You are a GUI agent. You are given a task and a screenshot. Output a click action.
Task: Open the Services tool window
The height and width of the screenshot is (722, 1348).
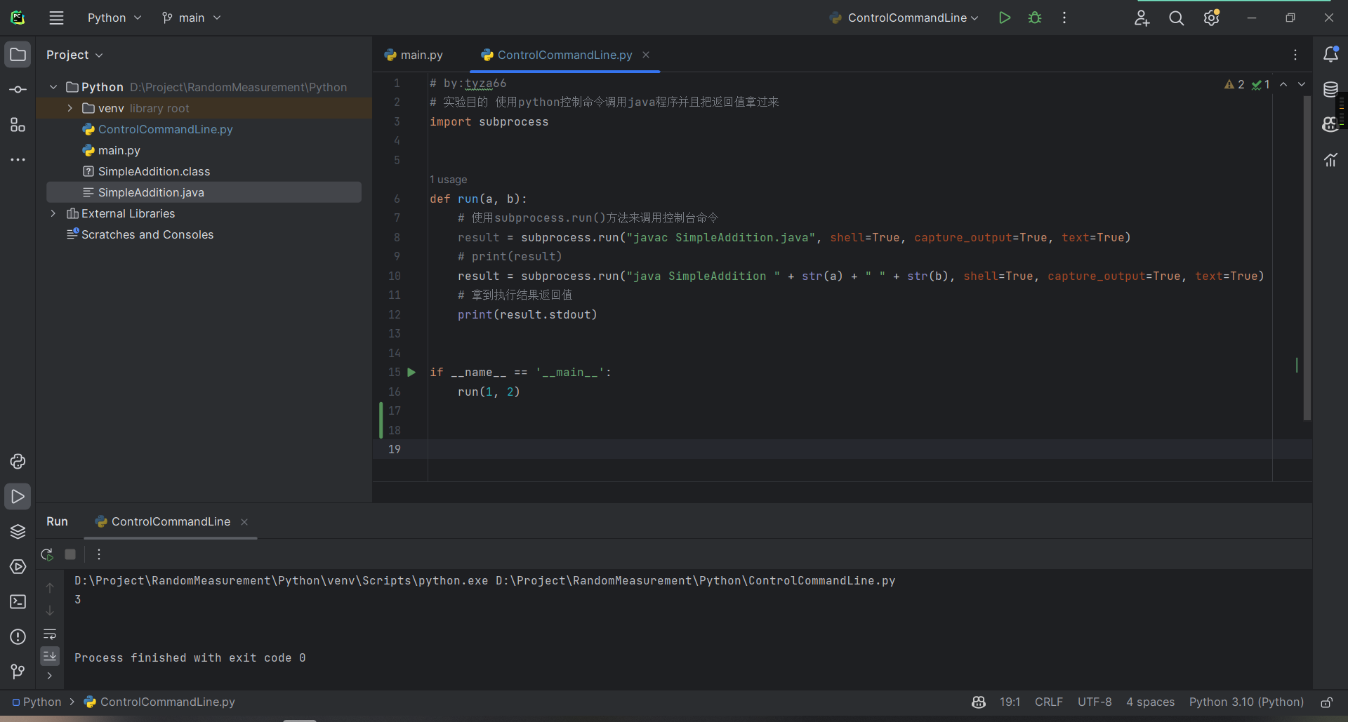click(x=18, y=567)
